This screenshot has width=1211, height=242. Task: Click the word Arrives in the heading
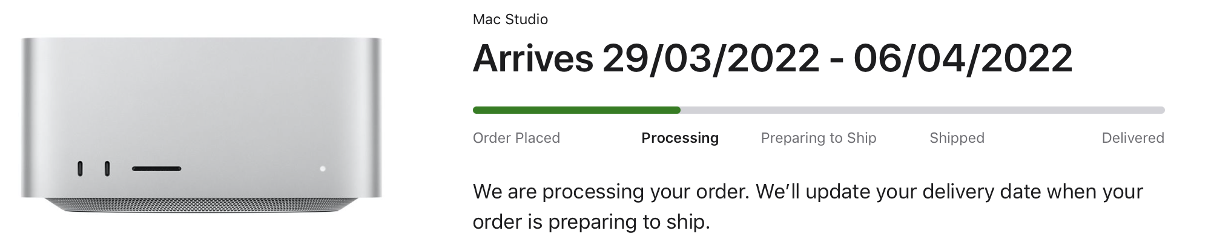(532, 59)
